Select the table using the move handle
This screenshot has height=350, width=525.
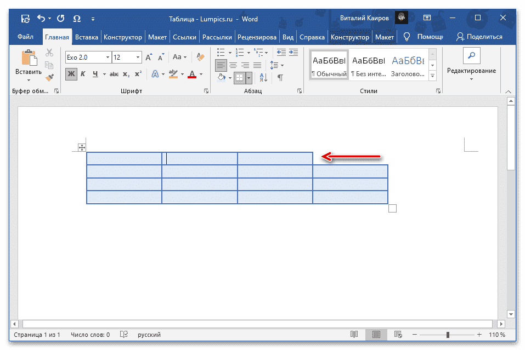point(82,147)
